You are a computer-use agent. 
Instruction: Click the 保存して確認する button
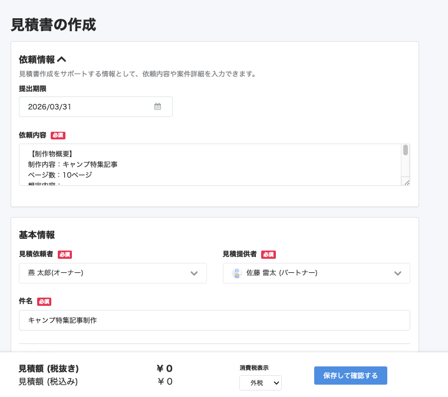[351, 376]
